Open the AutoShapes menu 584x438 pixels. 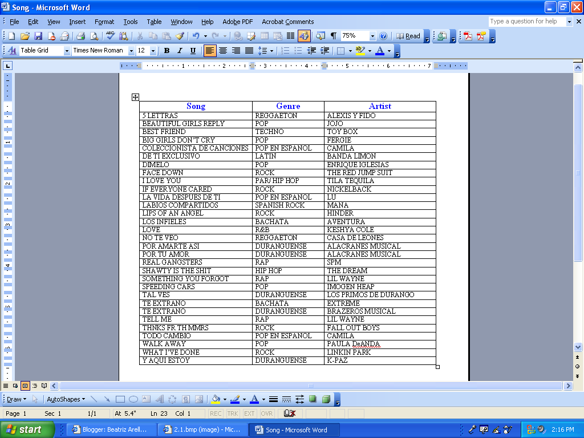pyautogui.click(x=66, y=399)
